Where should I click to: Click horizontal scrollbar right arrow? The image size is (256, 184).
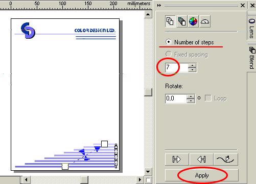point(140,179)
